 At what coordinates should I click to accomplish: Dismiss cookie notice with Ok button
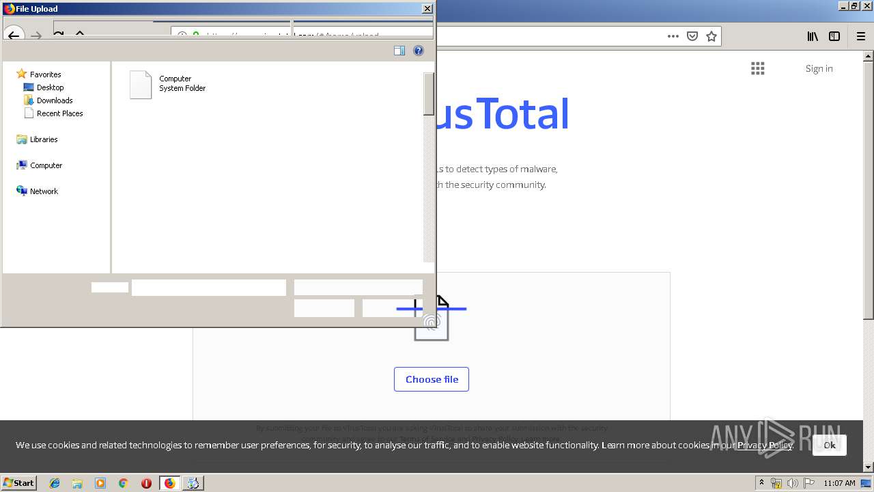coord(830,445)
